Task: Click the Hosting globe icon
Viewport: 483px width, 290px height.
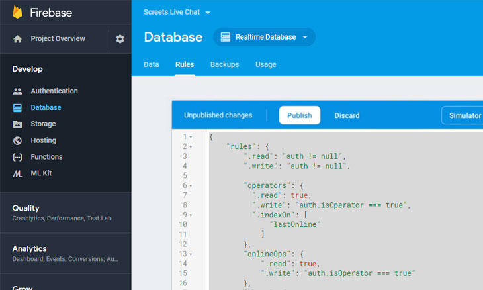Action: click(x=18, y=140)
